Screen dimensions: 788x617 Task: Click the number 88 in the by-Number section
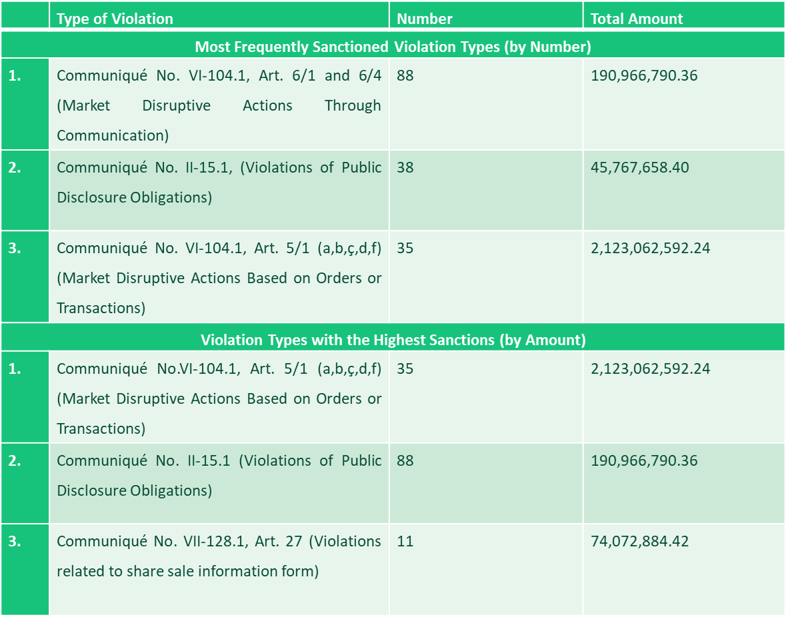(x=405, y=76)
